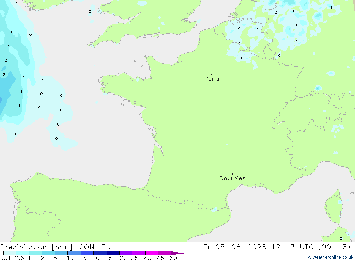Click the "Precipitation" legend title word
Image resolution: width=355 pixels, height=260 pixels.
(23, 247)
